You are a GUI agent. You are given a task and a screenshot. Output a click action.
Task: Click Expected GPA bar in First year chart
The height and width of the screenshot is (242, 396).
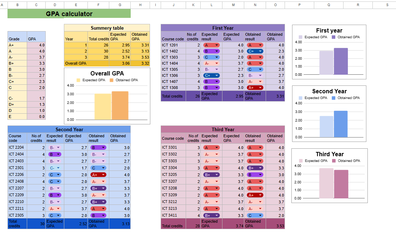(x=326, y=63)
